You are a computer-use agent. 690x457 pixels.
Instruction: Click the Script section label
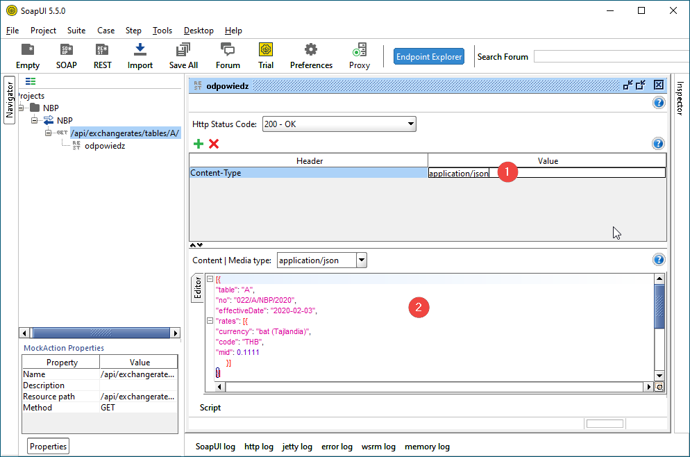click(210, 408)
